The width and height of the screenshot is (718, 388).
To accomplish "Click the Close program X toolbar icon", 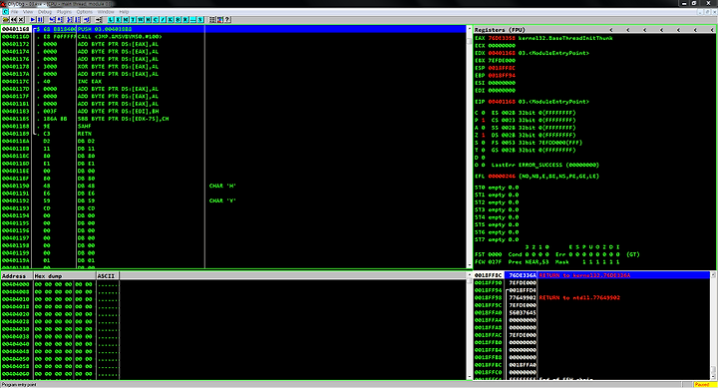I will (21, 20).
